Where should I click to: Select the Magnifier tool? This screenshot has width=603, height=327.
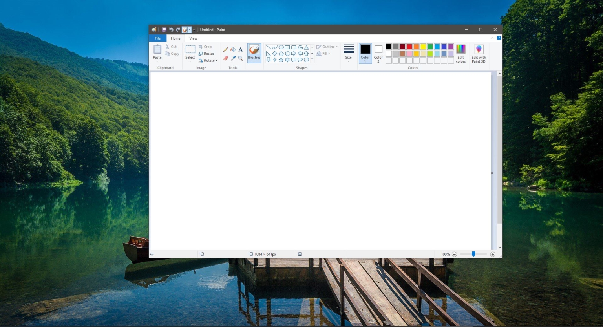tap(241, 58)
